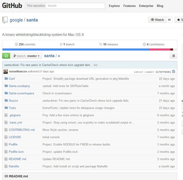The height and width of the screenshot is (180, 183).
Task: Click inside the Search input field
Action: click(x=76, y=6)
